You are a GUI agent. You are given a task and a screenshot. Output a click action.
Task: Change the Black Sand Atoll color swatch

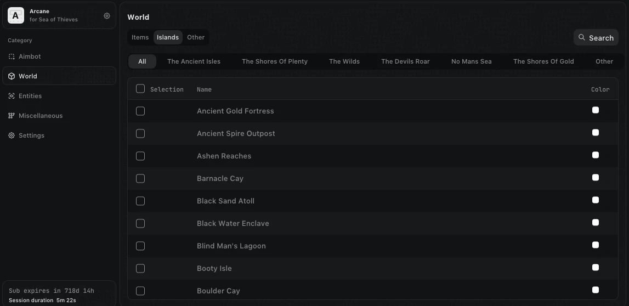click(596, 200)
